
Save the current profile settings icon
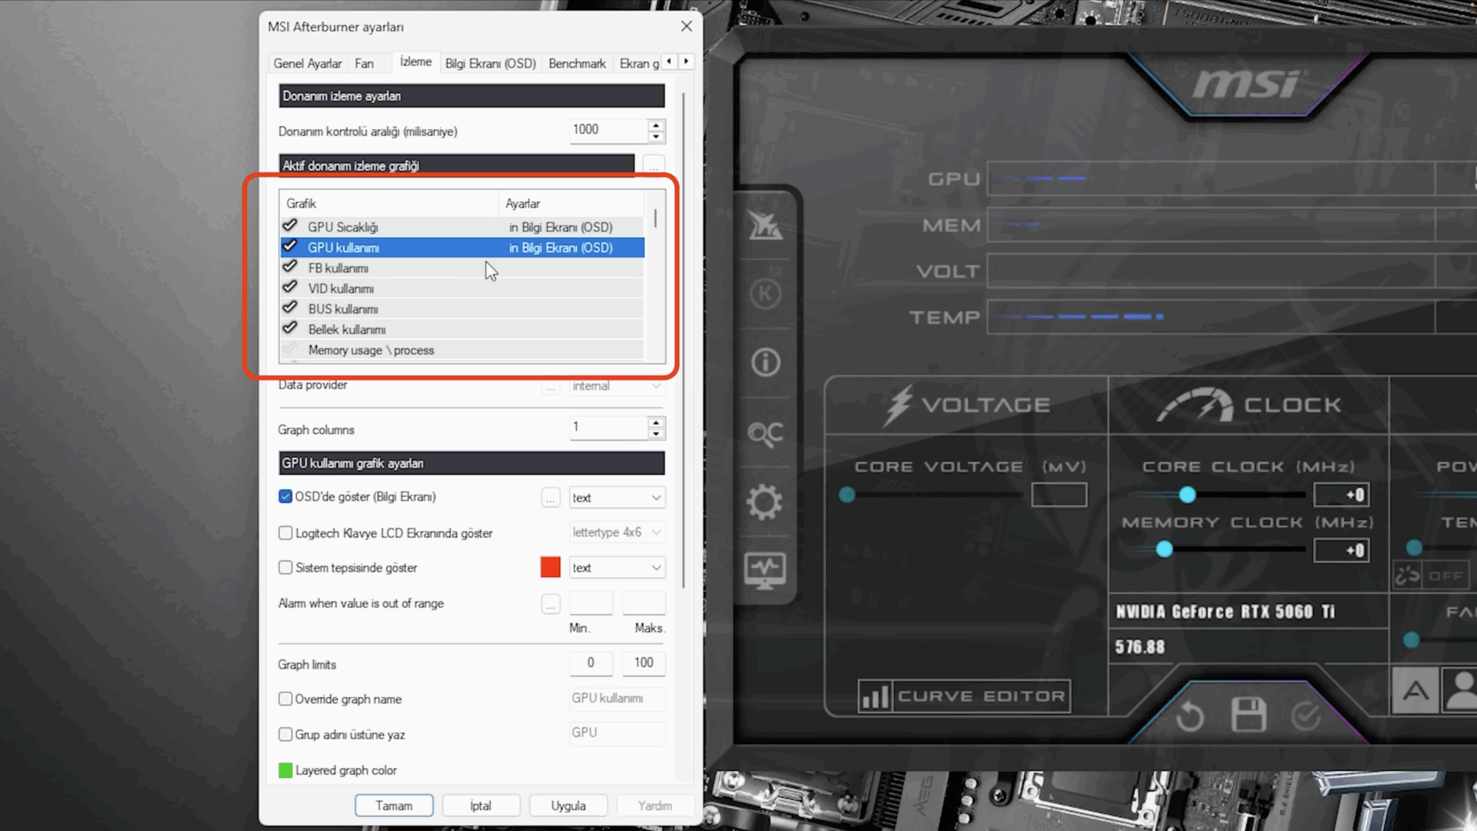1249,714
